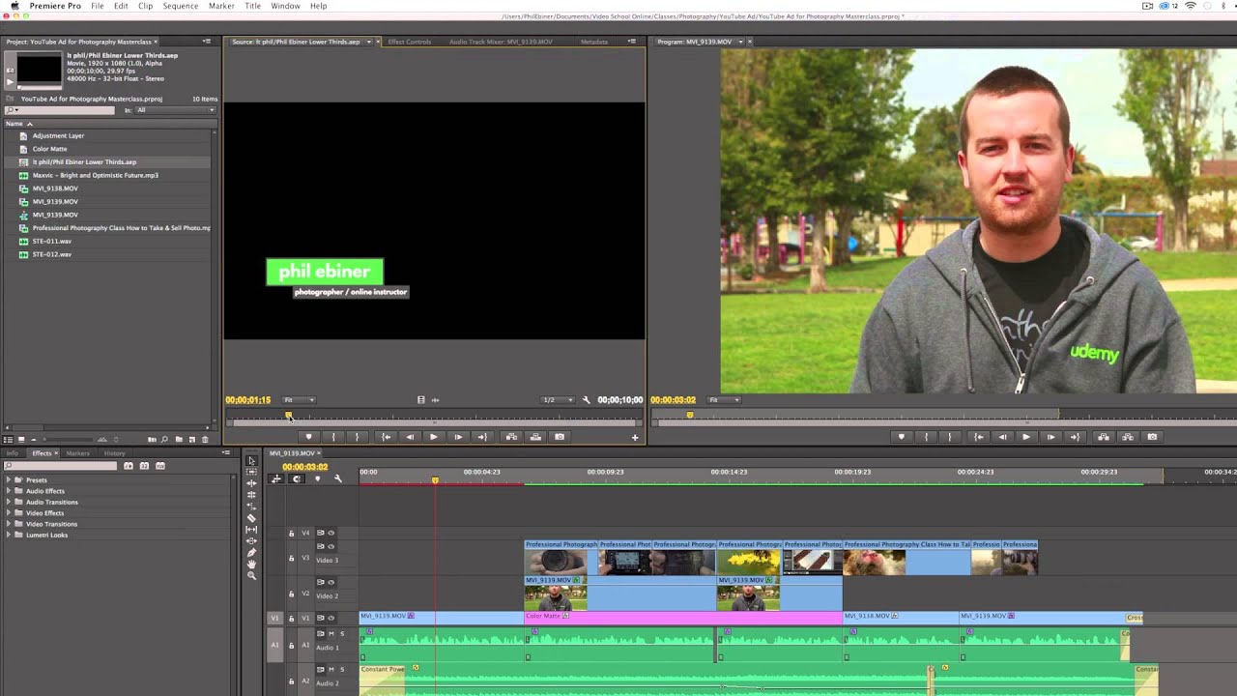Switch to the History tab
Viewport: 1237px width, 696px height.
(114, 453)
